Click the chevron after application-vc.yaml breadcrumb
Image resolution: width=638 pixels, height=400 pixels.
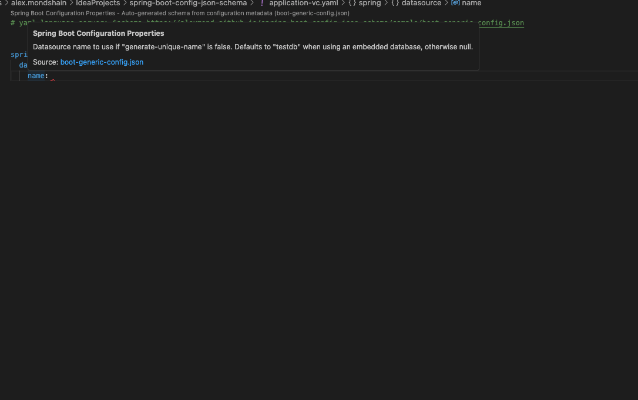343,4
